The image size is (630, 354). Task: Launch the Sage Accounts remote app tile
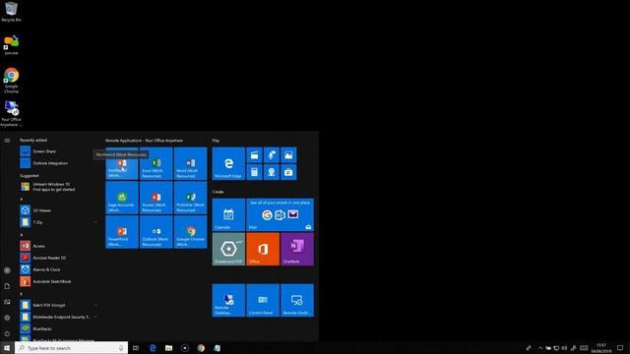122,198
